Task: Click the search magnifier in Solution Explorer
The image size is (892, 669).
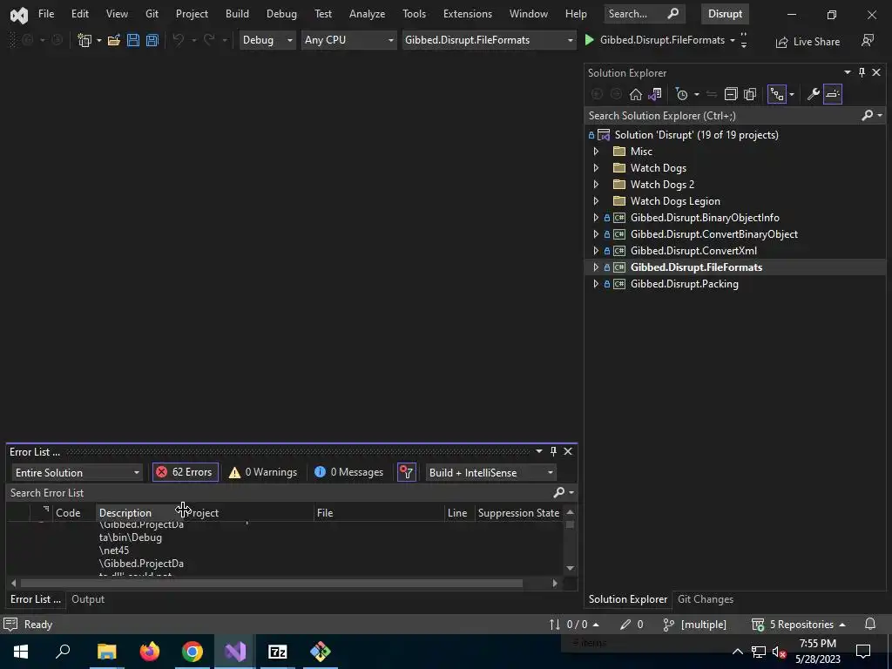Action: pyautogui.click(x=867, y=116)
